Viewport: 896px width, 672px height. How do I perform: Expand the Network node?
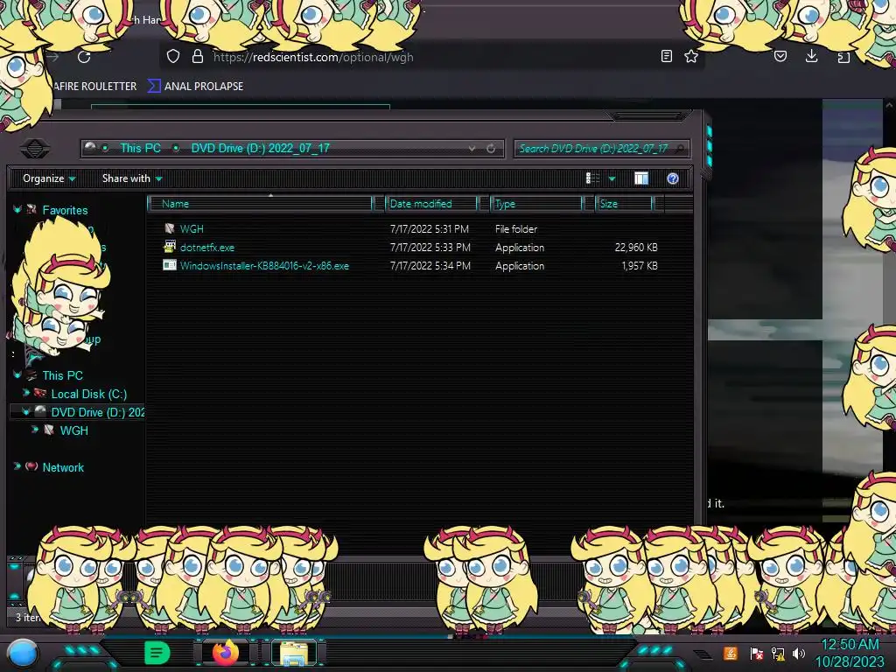pos(17,466)
